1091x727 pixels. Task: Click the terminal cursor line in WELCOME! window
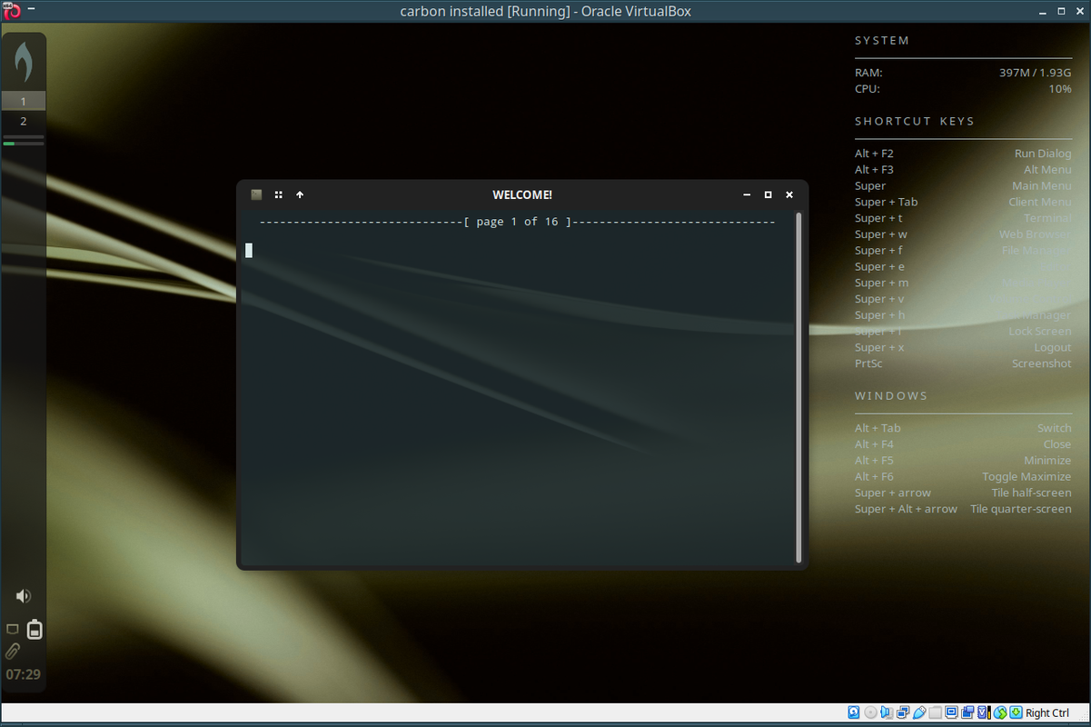coord(249,250)
